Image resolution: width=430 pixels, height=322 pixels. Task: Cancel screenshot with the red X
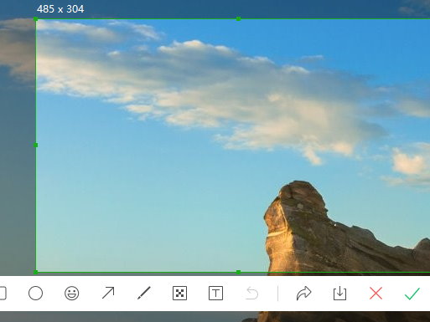376,294
